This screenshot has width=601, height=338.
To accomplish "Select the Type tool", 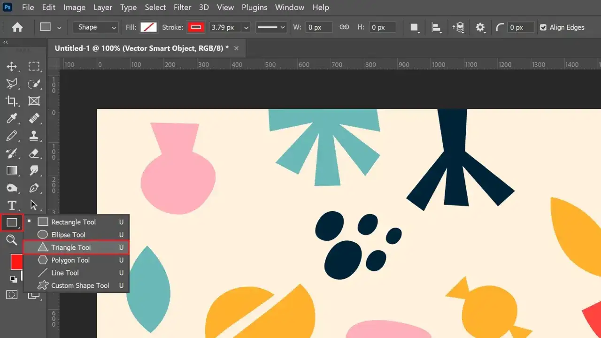I will pos(12,205).
